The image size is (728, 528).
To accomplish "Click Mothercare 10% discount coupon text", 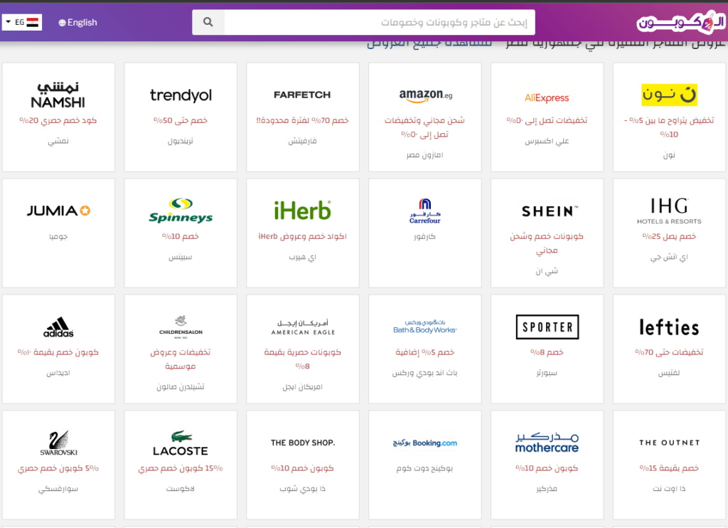I will 547,468.
